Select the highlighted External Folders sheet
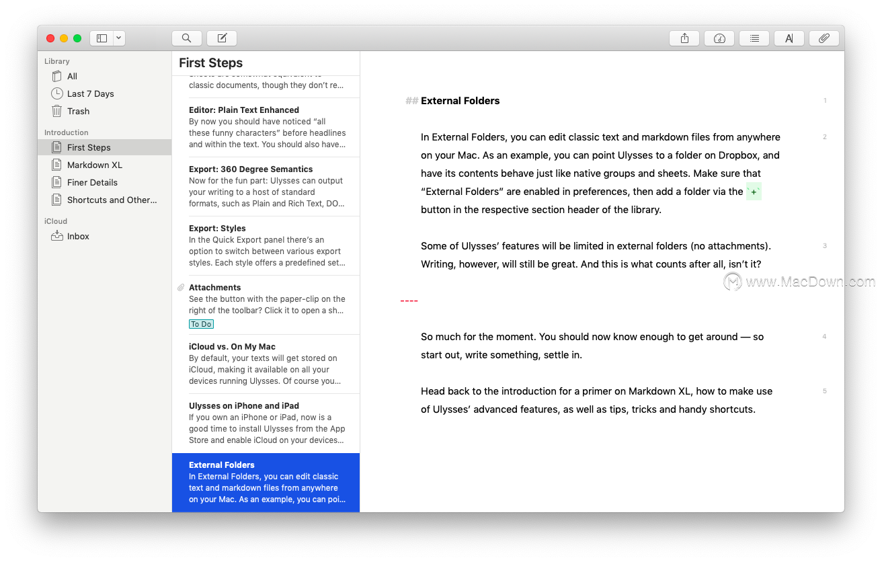Screen dimensions: 882x562 pos(266,483)
